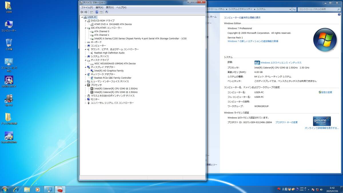Open オンラインで詳細情報を表示する link
The width and height of the screenshot is (343, 193).
pyautogui.click(x=322, y=128)
